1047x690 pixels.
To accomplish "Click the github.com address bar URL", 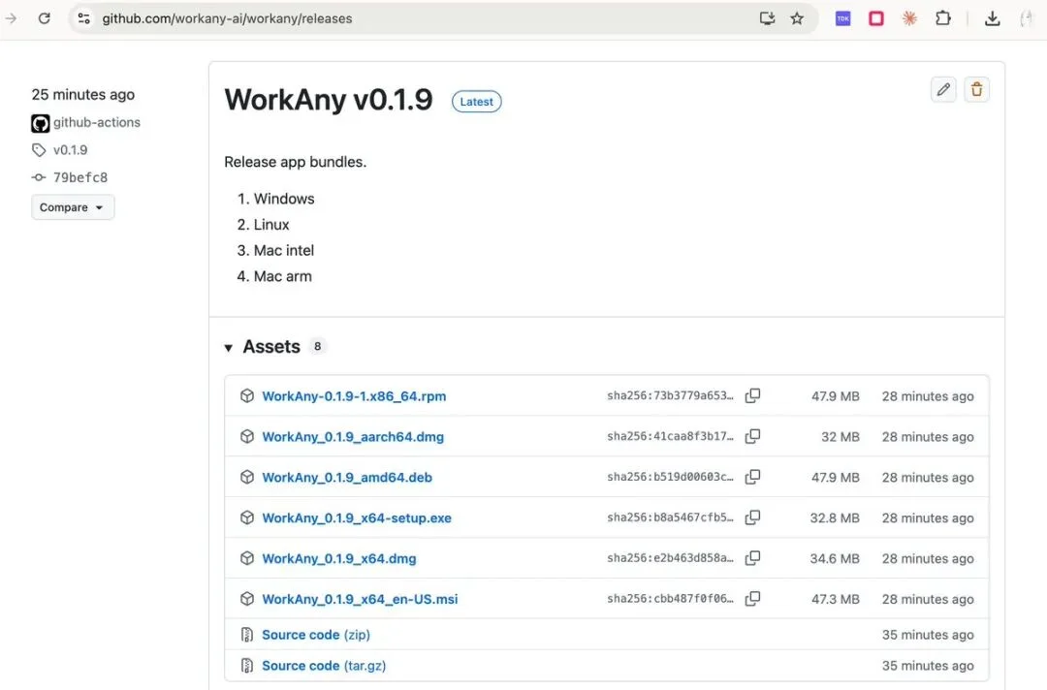I will (x=228, y=18).
